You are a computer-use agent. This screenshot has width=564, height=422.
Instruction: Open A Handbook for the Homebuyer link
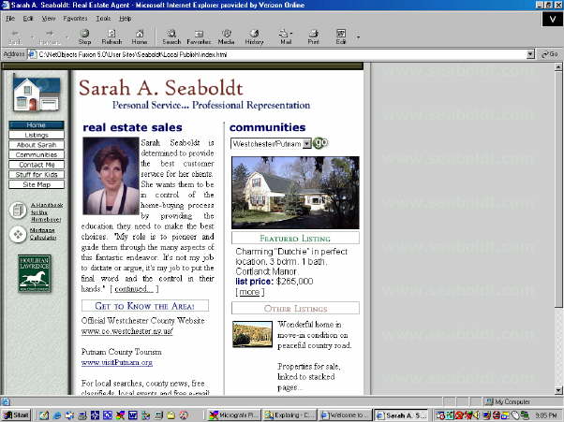click(x=47, y=211)
